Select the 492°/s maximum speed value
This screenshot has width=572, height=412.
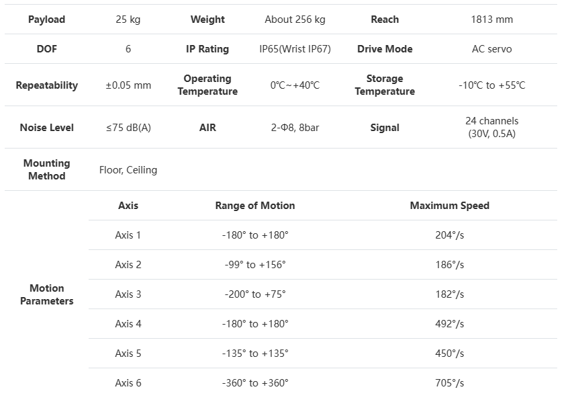pos(449,324)
